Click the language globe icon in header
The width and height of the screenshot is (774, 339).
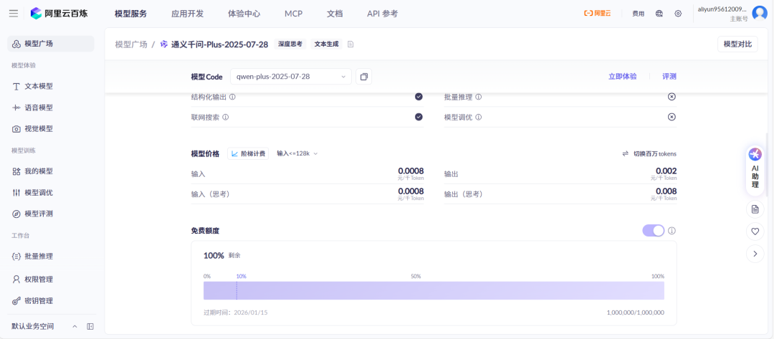click(659, 14)
